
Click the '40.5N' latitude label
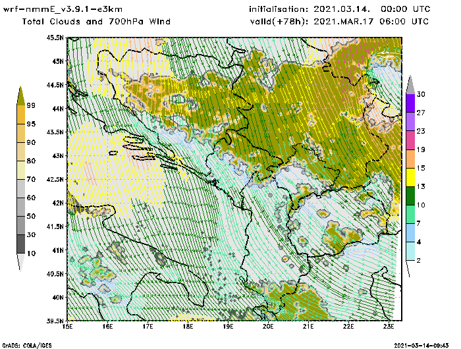point(55,274)
